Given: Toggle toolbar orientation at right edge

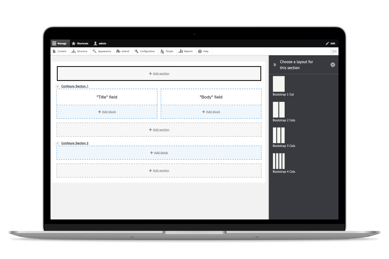Looking at the screenshot, I should pos(334,51).
